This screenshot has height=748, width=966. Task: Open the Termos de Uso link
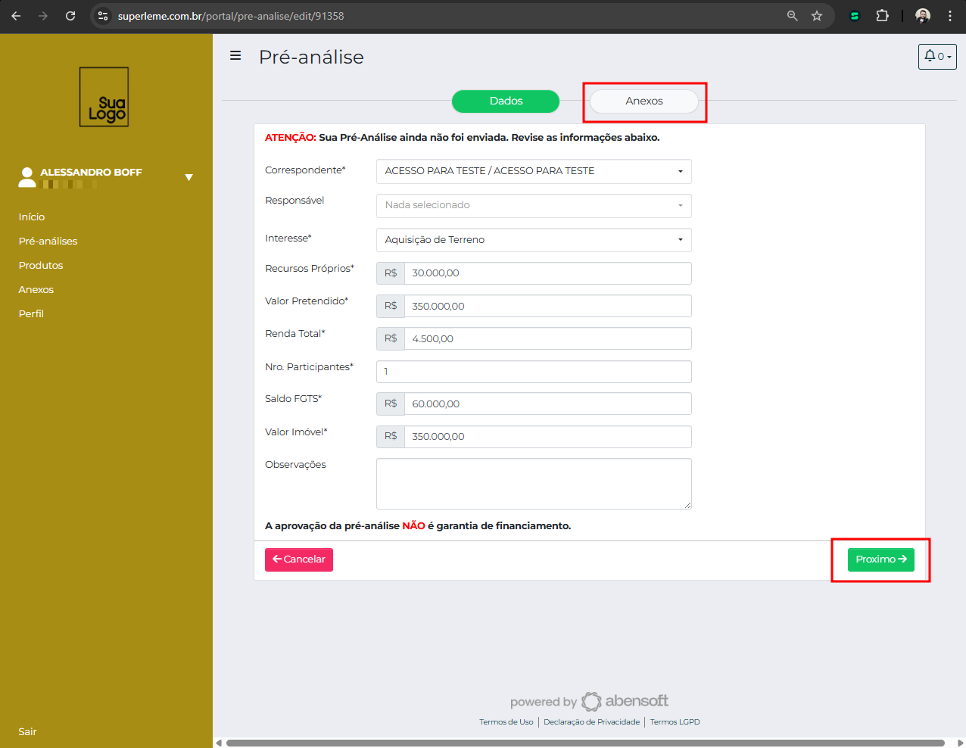tap(506, 722)
